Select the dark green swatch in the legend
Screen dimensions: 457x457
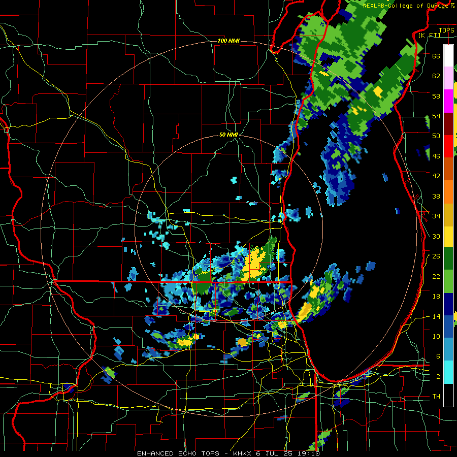click(x=448, y=258)
